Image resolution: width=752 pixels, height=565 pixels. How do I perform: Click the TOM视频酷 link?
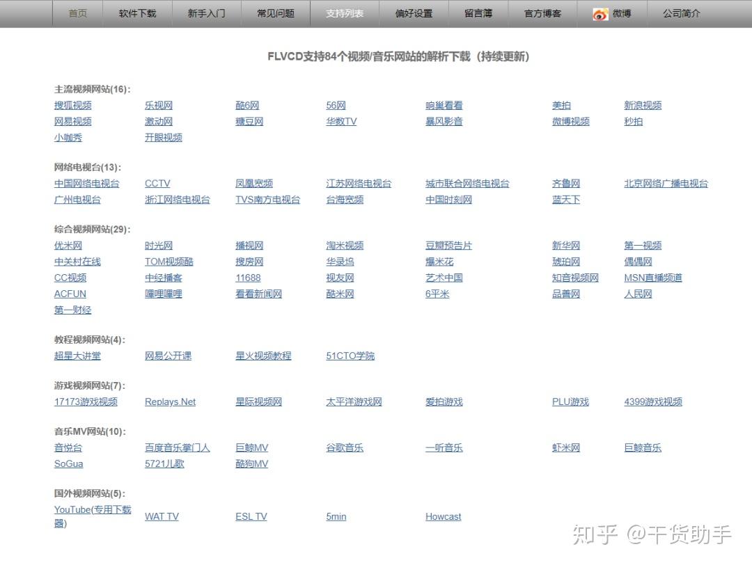(169, 262)
